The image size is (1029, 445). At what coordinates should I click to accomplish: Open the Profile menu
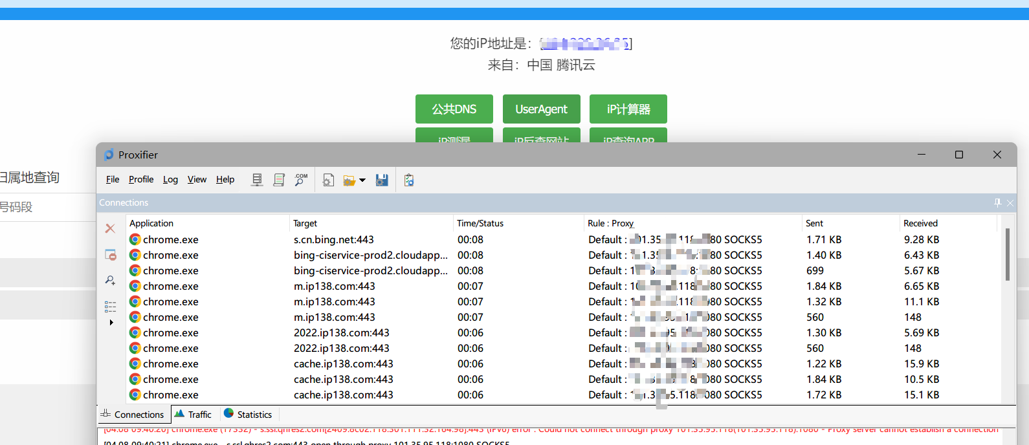click(141, 179)
